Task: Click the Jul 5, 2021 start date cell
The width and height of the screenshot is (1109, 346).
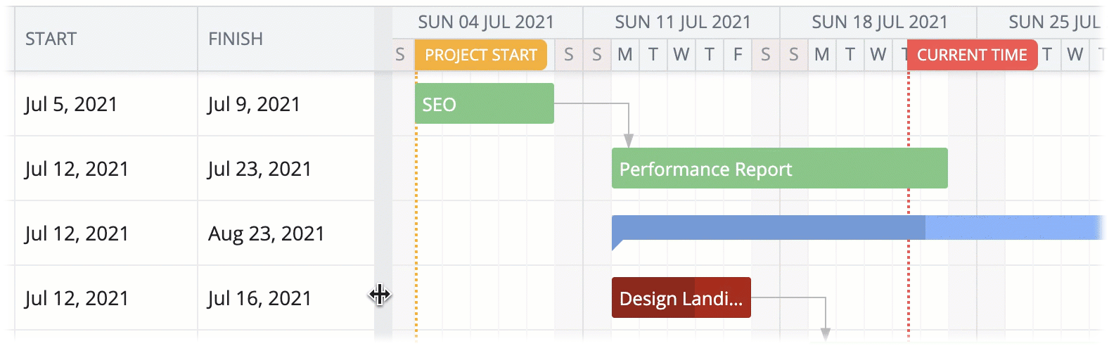Action: (x=71, y=104)
